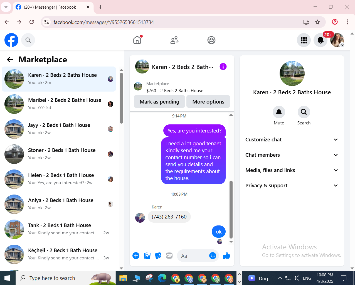The height and width of the screenshot is (285, 355).
Task: Open the Facebook menu grid icon
Action: point(304,40)
